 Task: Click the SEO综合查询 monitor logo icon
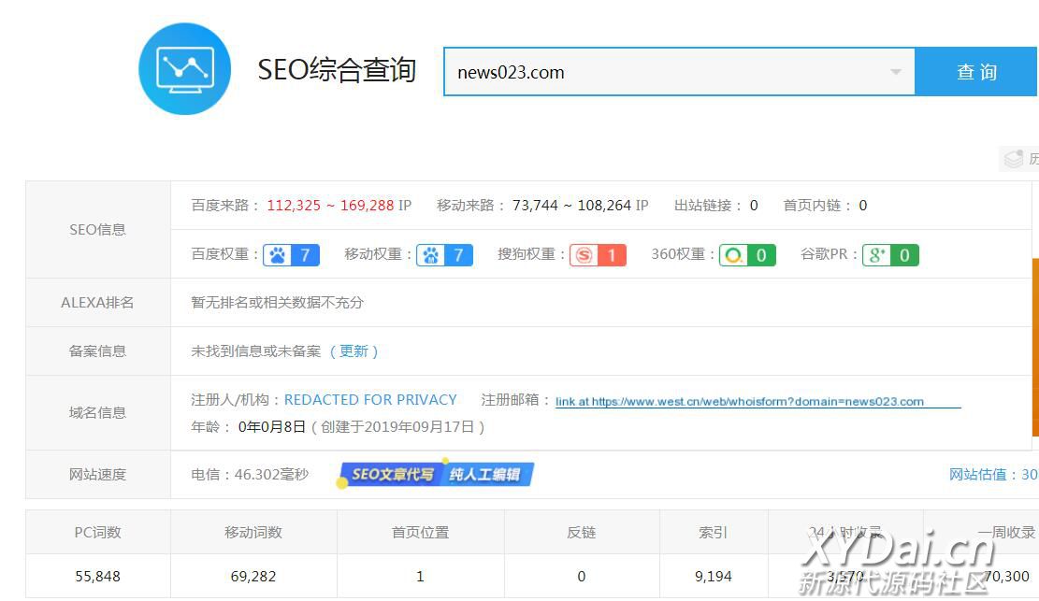point(185,69)
